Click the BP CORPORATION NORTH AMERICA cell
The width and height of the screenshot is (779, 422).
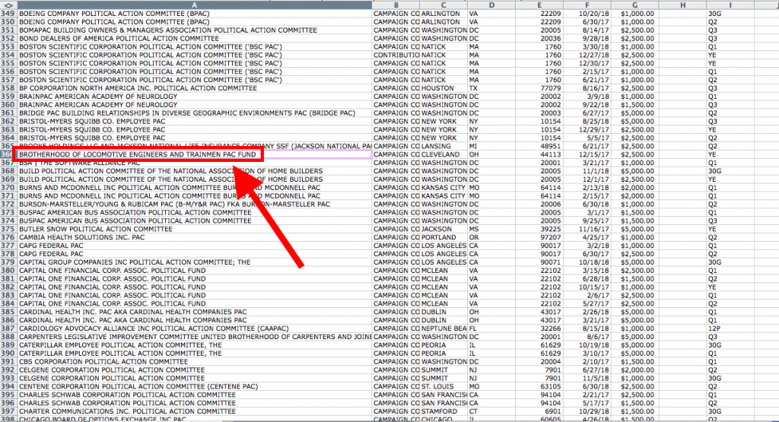pyautogui.click(x=194, y=88)
